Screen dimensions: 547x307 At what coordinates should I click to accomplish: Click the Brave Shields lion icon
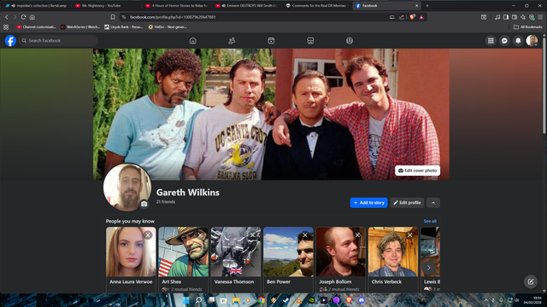412,17
